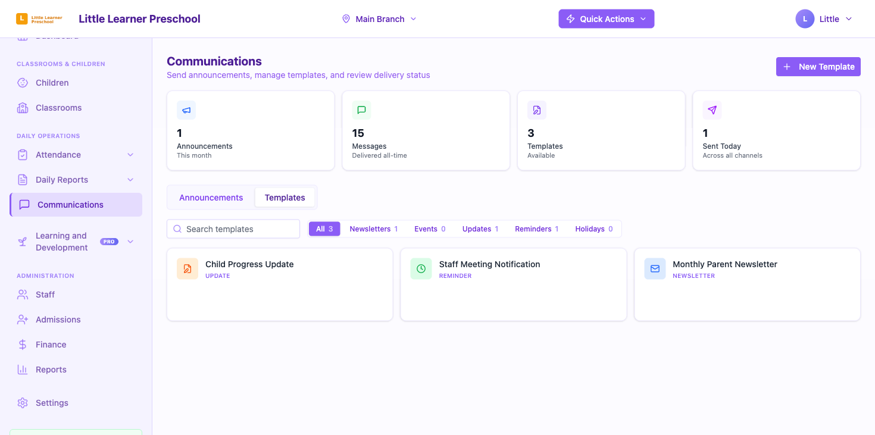The image size is (875, 435).
Task: Open the Quick Actions dropdown menu
Action: tap(607, 19)
